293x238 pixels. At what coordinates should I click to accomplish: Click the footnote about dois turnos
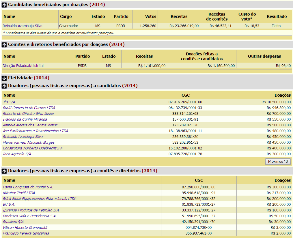(x=58, y=33)
